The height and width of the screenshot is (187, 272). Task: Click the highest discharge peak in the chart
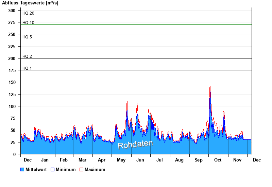(x=210, y=84)
